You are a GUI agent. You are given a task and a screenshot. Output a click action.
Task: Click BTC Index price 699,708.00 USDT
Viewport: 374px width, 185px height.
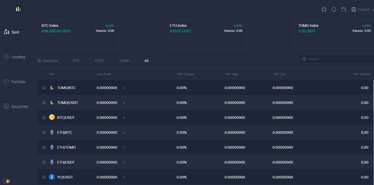(56, 31)
